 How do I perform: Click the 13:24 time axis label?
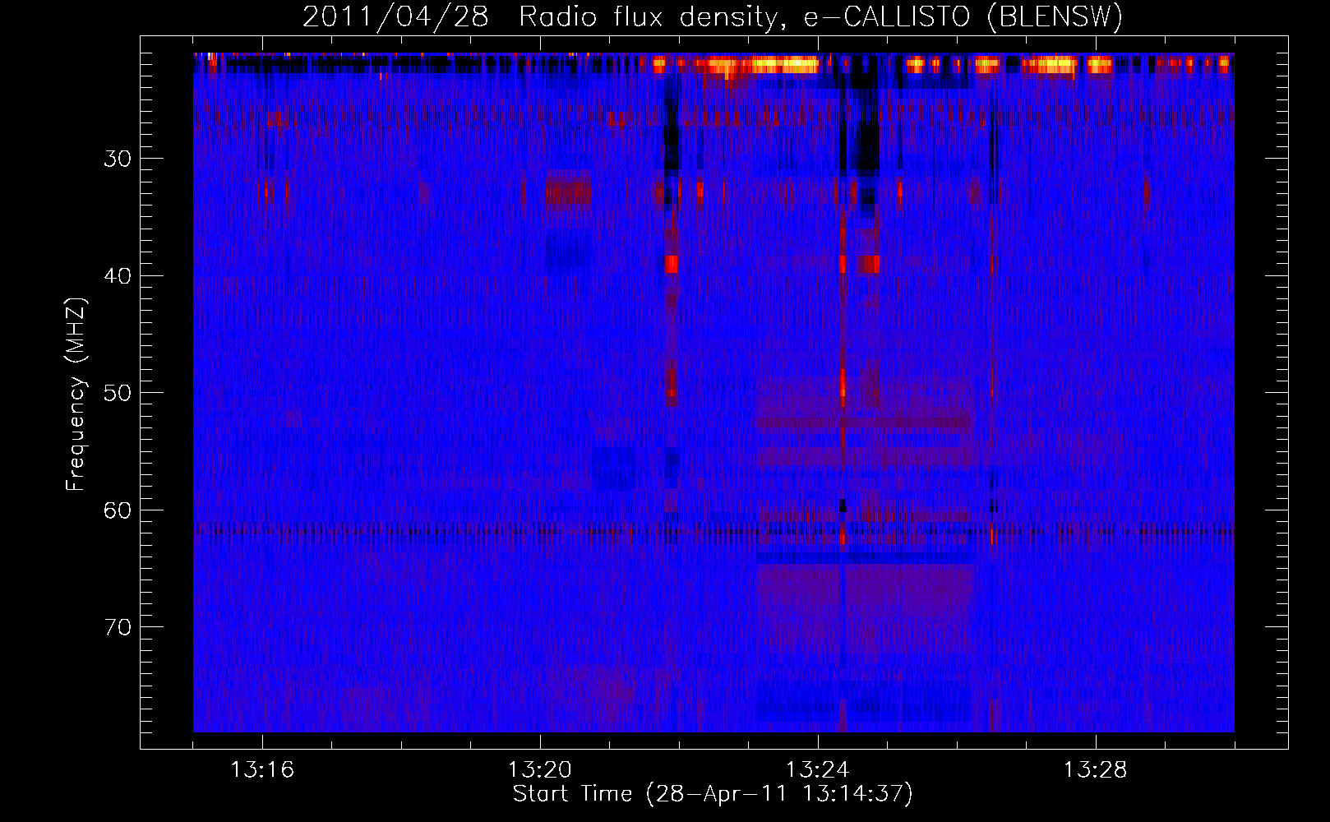click(818, 770)
